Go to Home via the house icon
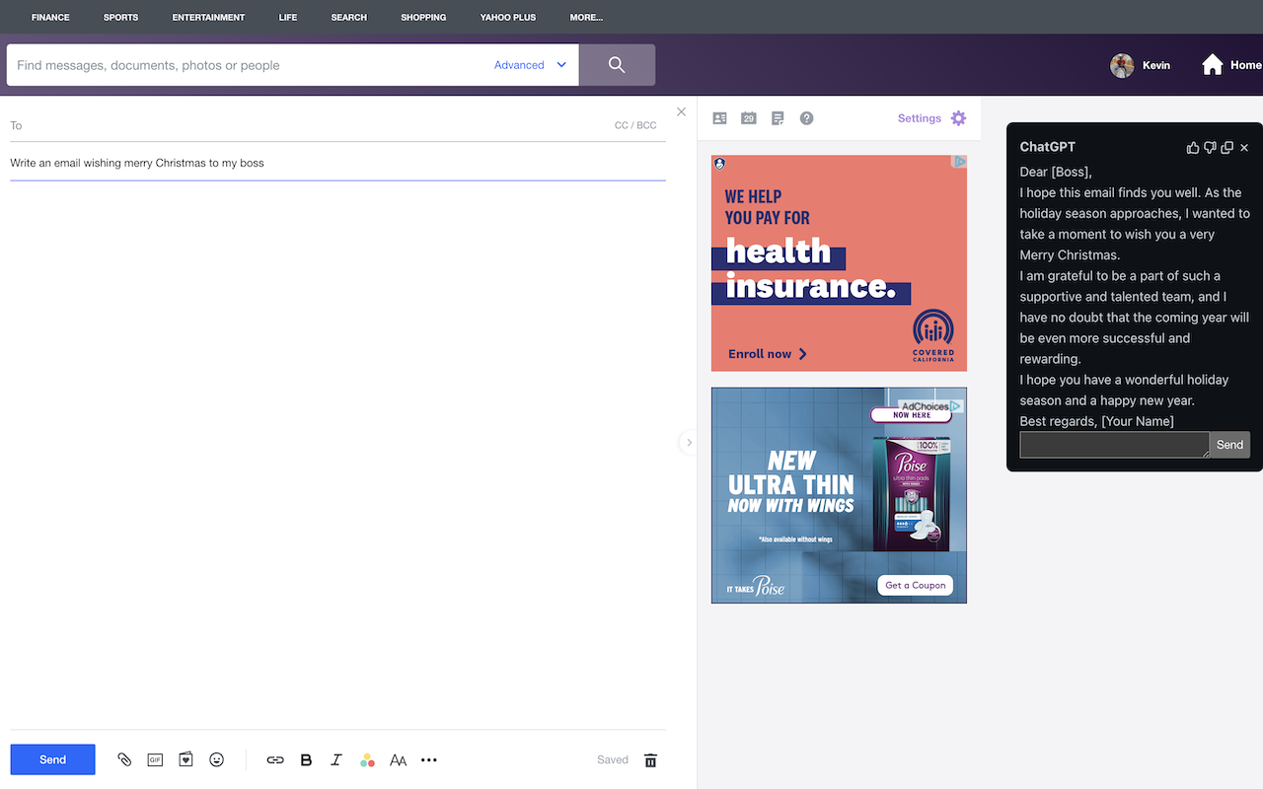Image resolution: width=1263 pixels, height=789 pixels. [x=1212, y=65]
